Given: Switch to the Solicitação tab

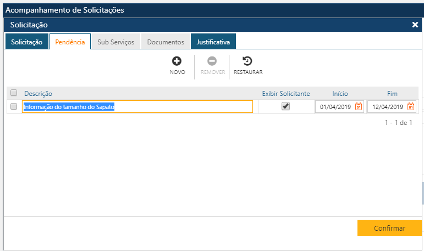Looking at the screenshot, I should coord(26,42).
